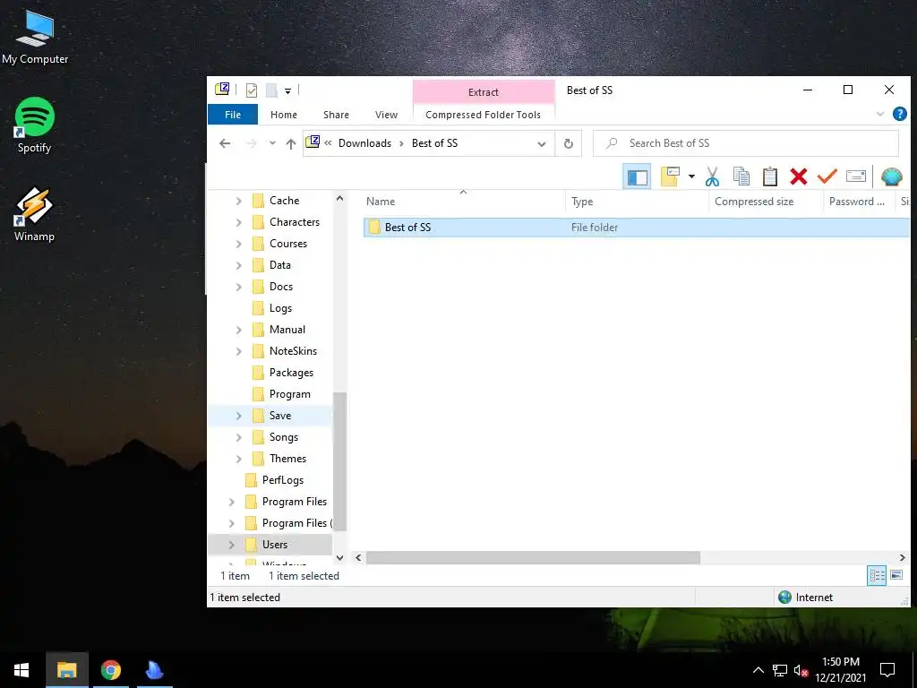Click the New folder quick access icon

click(x=271, y=90)
